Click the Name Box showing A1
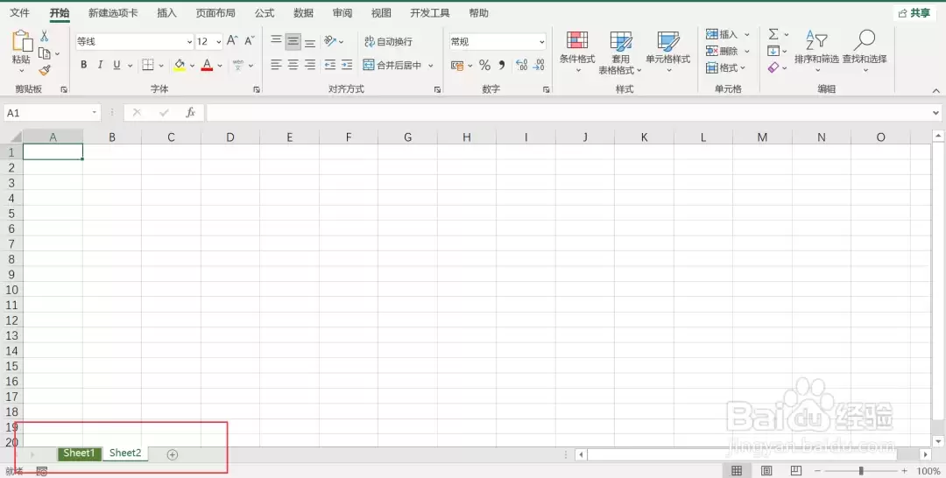 [52, 113]
